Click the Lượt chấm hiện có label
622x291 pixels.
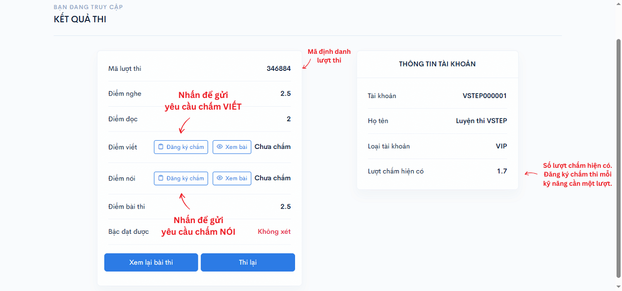396,171
